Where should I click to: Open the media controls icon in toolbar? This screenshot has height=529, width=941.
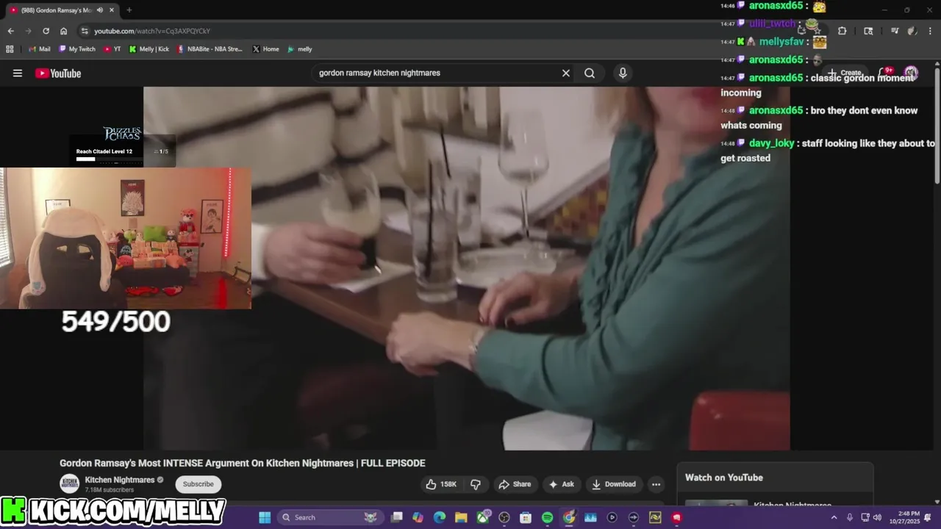click(x=895, y=31)
